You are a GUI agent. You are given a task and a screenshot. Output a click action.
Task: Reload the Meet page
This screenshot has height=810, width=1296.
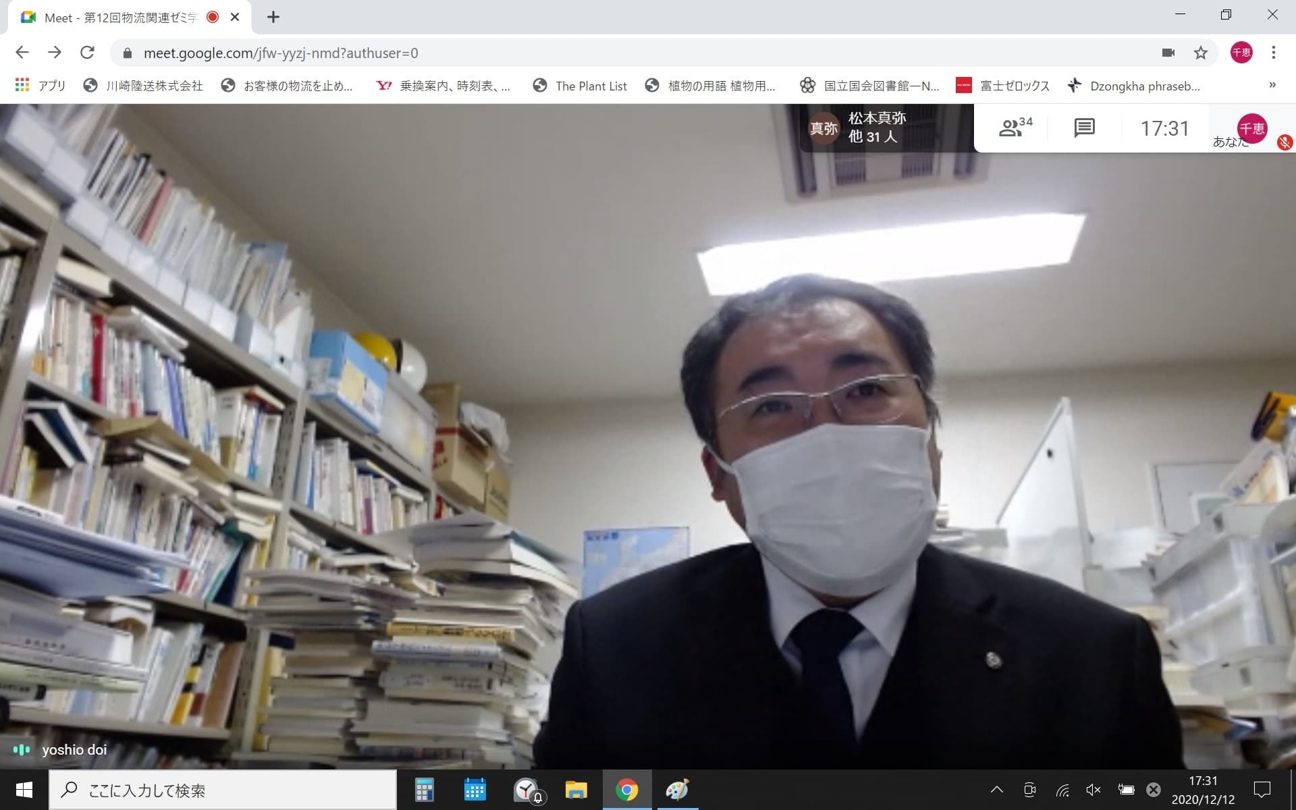tap(87, 53)
